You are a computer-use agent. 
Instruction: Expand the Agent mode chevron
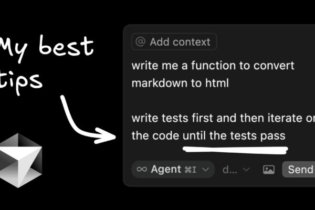[x=206, y=170]
